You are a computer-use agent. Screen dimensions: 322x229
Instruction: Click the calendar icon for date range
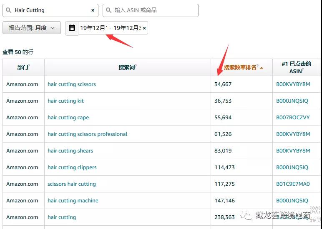tap(72, 28)
